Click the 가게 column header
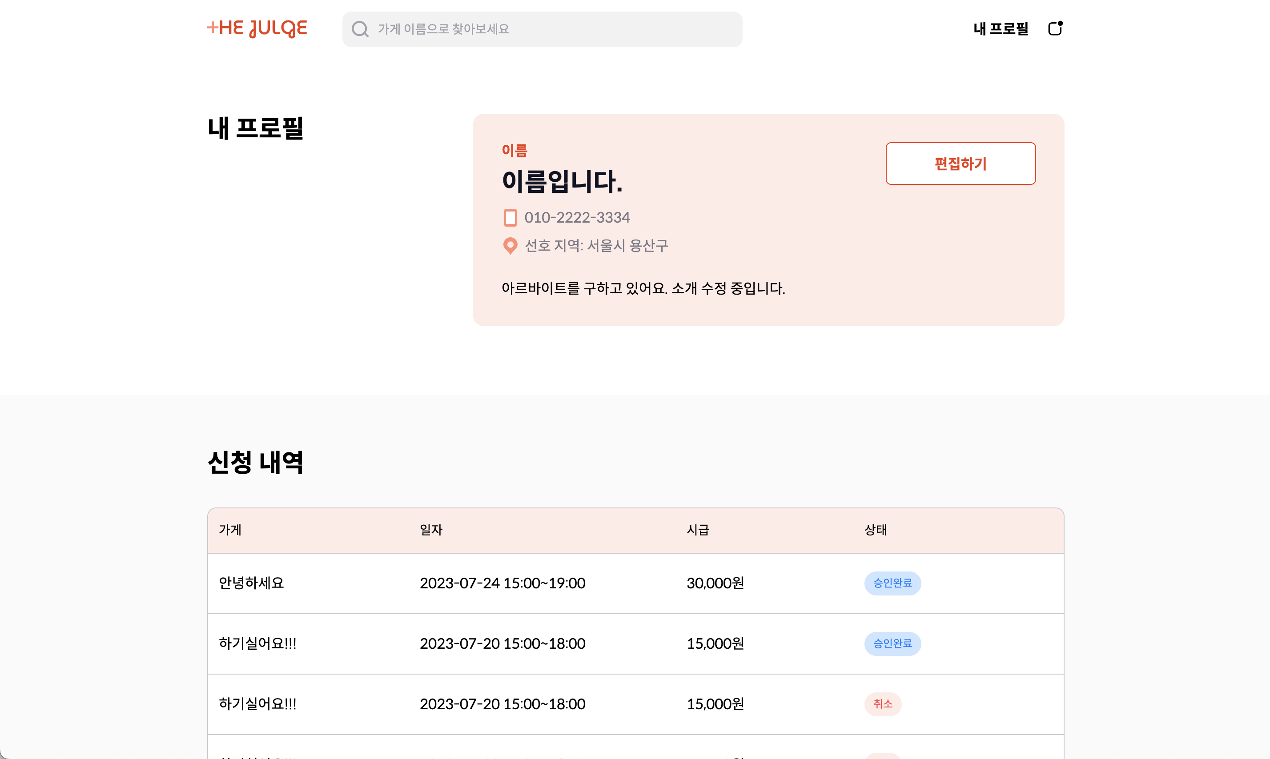Viewport: 1270px width, 759px height. 230,530
